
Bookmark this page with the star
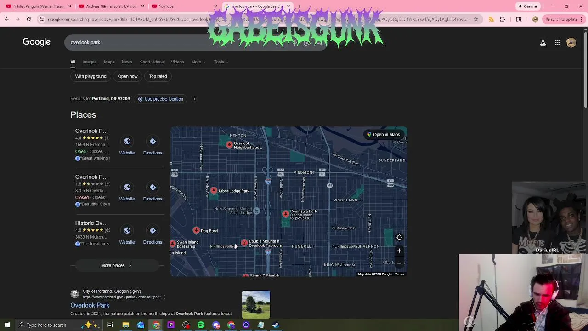click(476, 19)
